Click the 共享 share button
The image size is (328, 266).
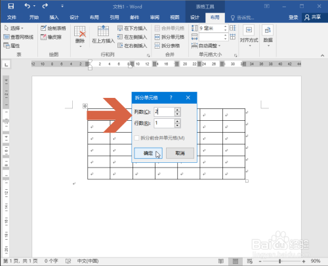313,18
